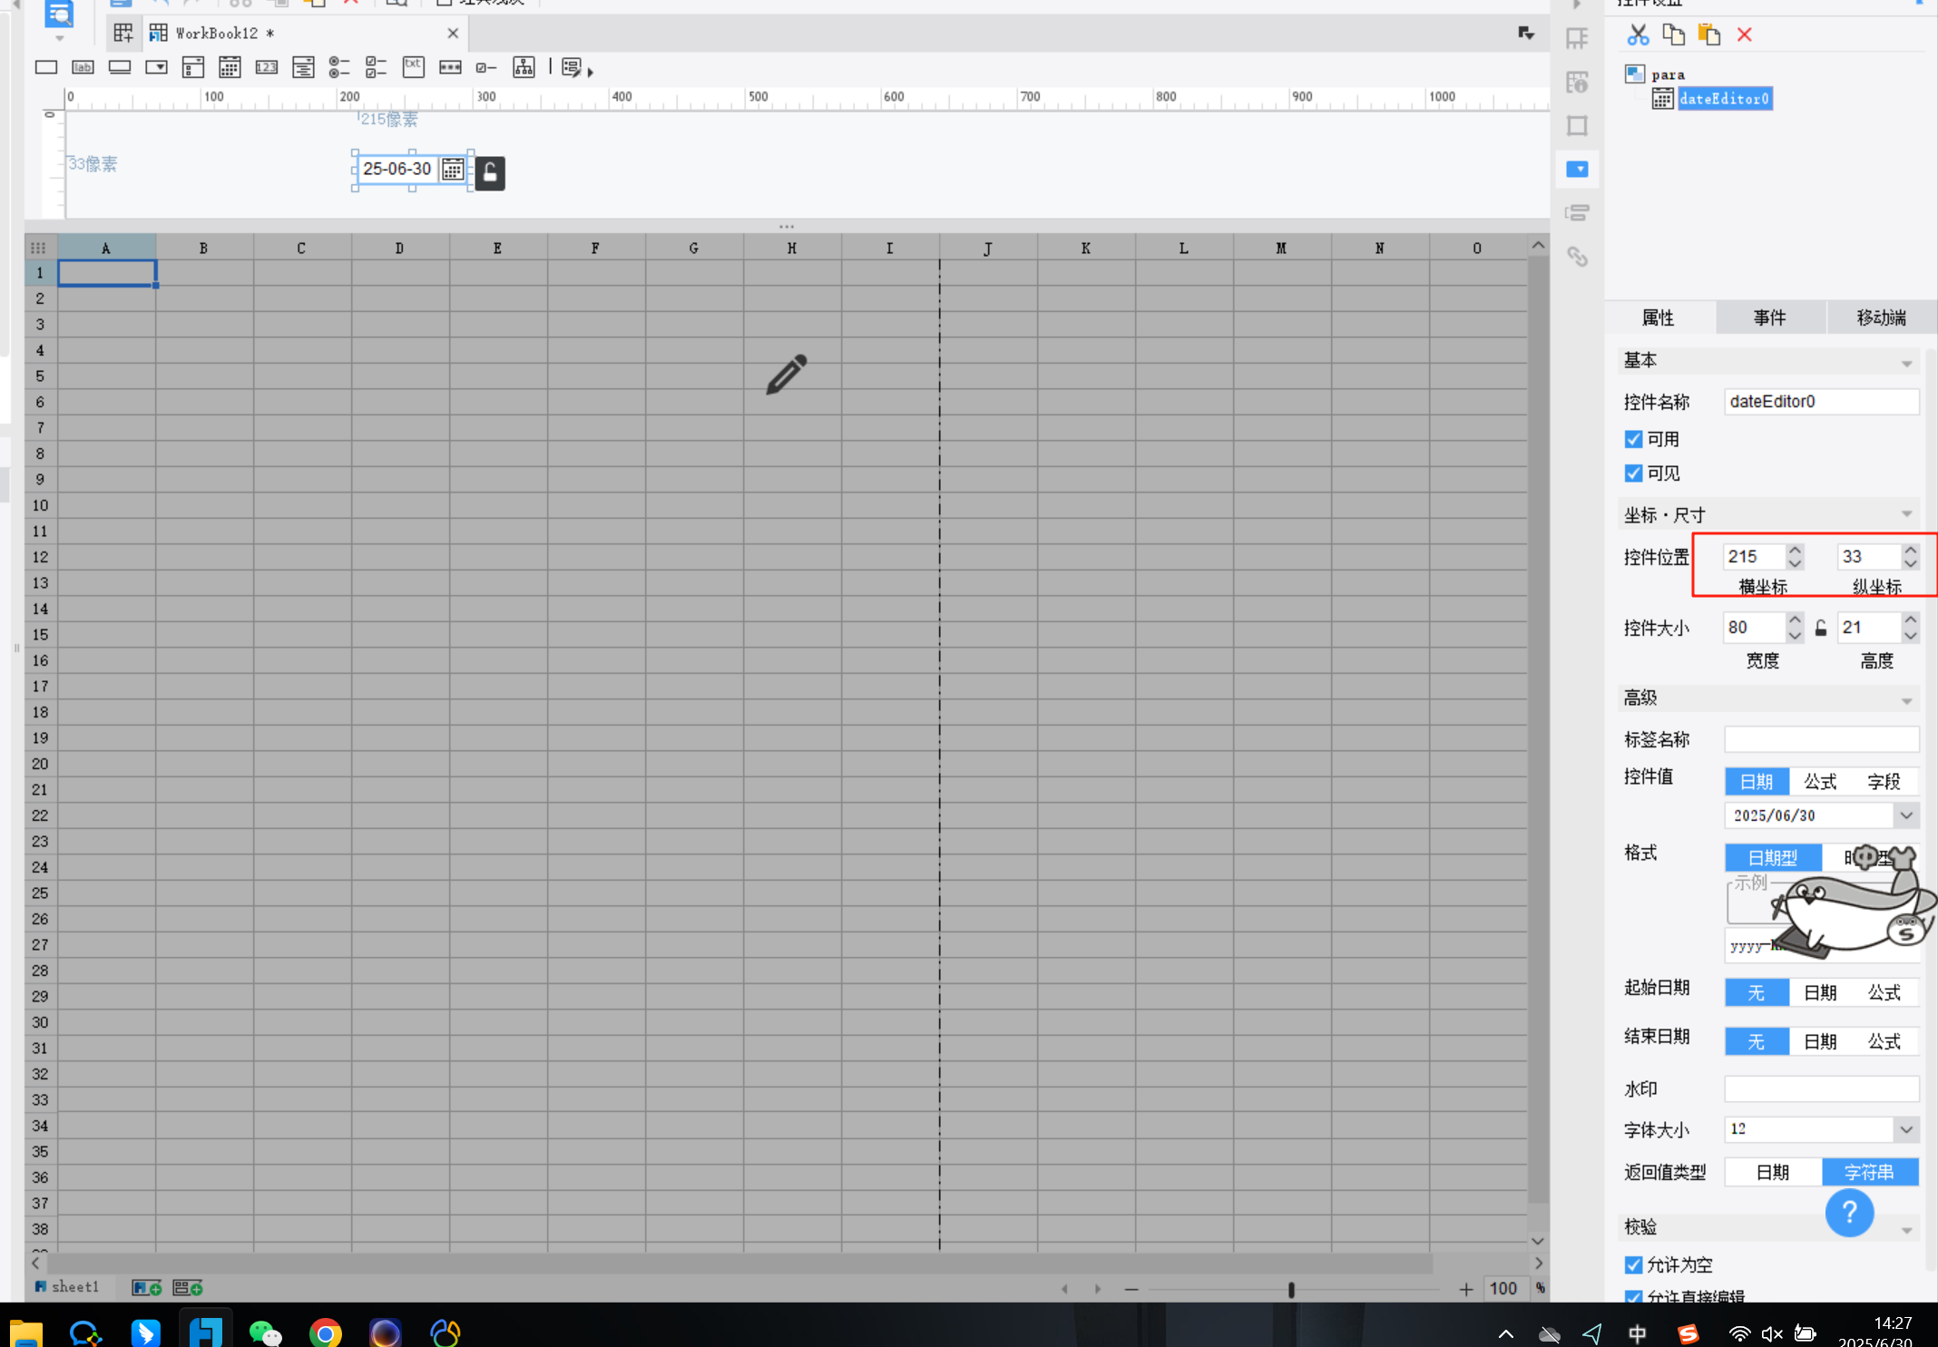Expand more widgets arrow in toolbar

[x=590, y=72]
